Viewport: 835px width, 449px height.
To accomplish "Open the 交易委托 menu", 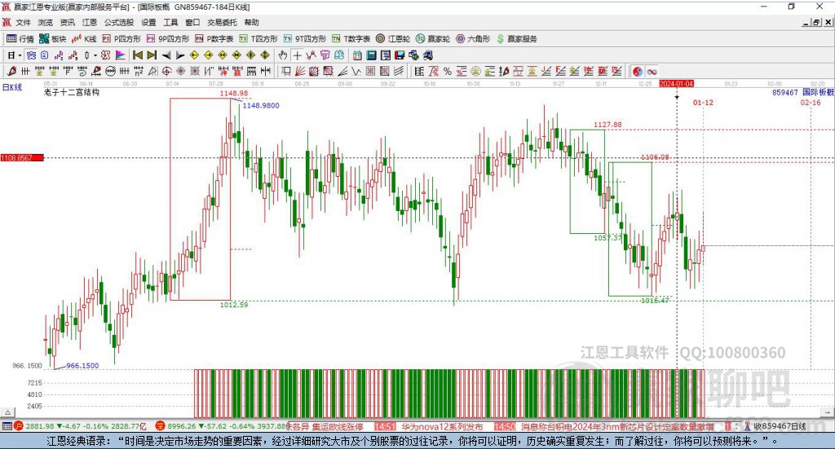I will click(x=222, y=23).
